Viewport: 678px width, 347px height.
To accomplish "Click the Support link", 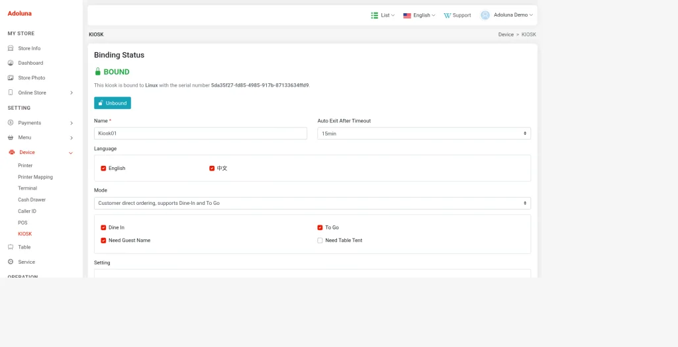I will (458, 15).
